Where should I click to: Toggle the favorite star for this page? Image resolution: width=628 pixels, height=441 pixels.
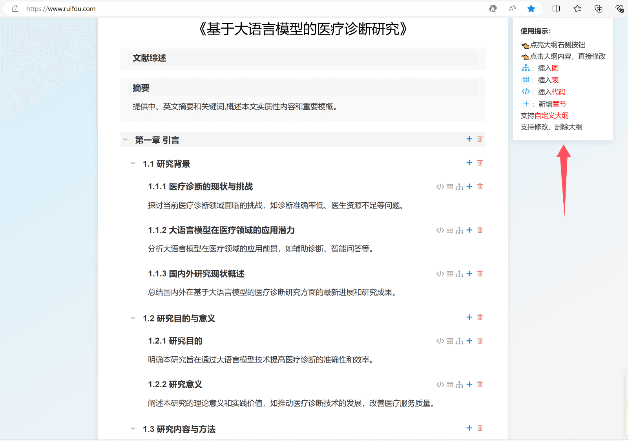click(531, 9)
